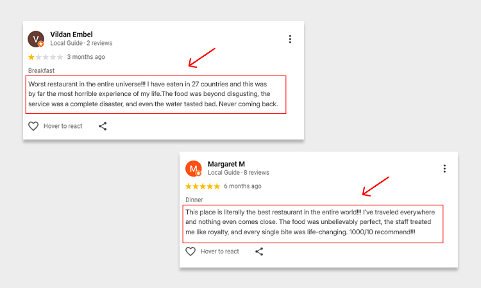Click the heart icon on Vildan Embel's review
This screenshot has width=481, height=288.
(x=33, y=126)
